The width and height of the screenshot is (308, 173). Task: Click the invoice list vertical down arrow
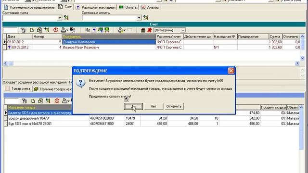coord(303,58)
